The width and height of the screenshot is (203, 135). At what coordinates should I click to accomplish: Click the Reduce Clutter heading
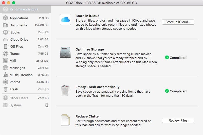click(x=88, y=116)
